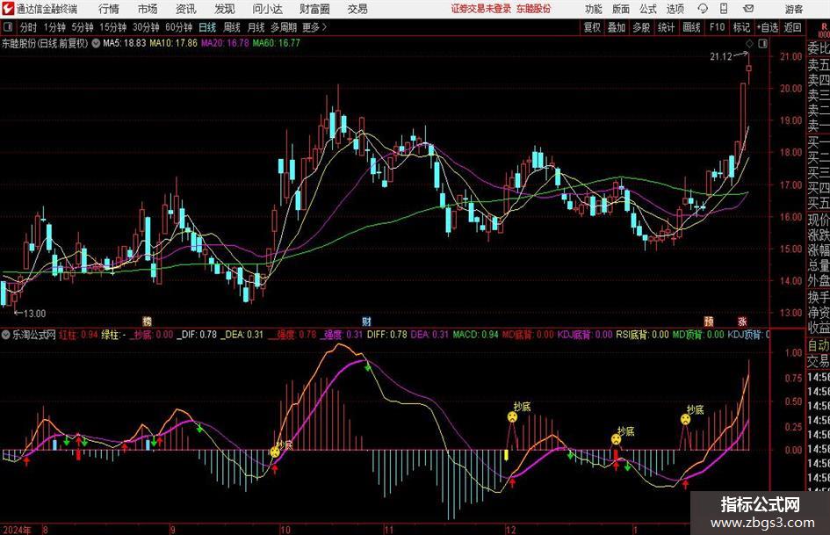Open the 发现 menu
Screen dimensions: 830x535
(x=225, y=9)
